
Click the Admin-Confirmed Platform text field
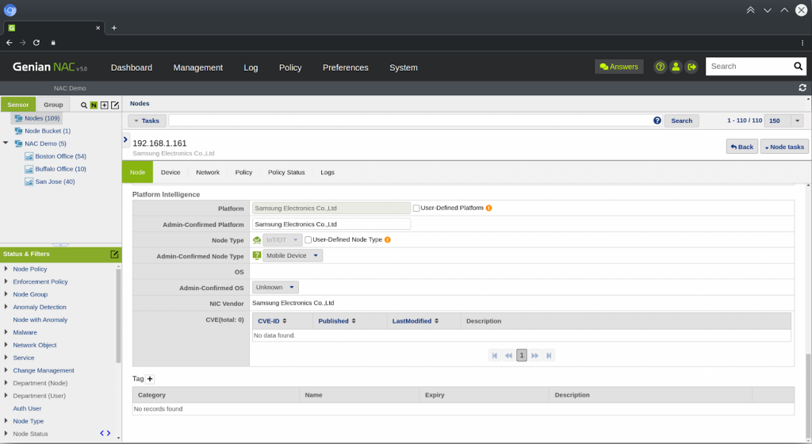point(331,224)
